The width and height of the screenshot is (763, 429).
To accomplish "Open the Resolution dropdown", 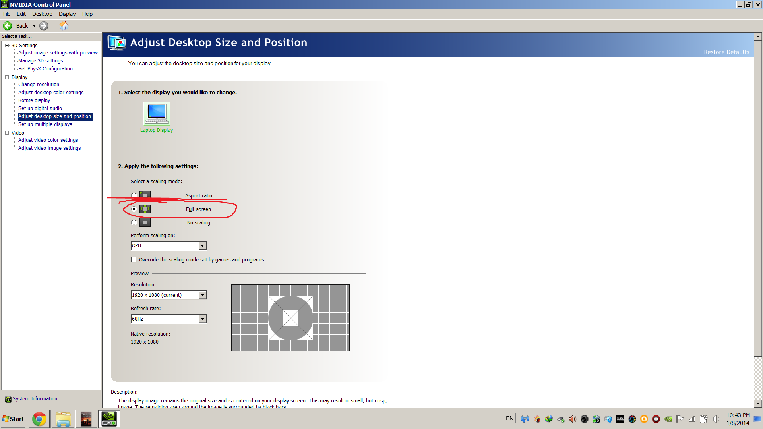I will click(x=168, y=295).
